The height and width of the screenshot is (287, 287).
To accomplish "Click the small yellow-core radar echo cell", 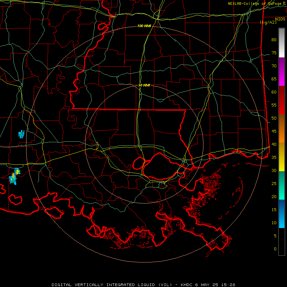I will click(x=18, y=172).
